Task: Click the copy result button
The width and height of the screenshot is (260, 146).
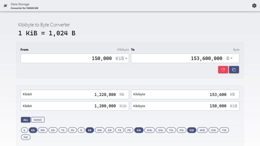Action: 234,70
